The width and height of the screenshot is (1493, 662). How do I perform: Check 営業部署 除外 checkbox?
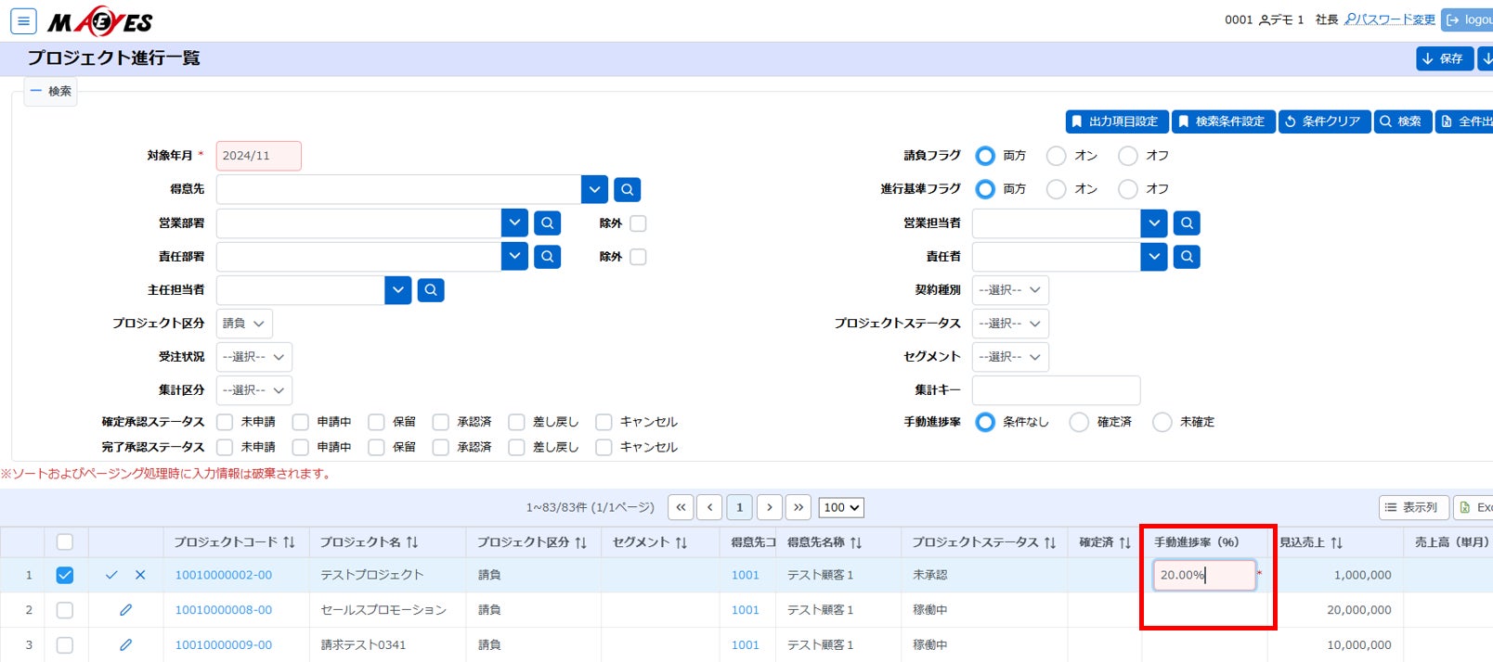pyautogui.click(x=638, y=223)
